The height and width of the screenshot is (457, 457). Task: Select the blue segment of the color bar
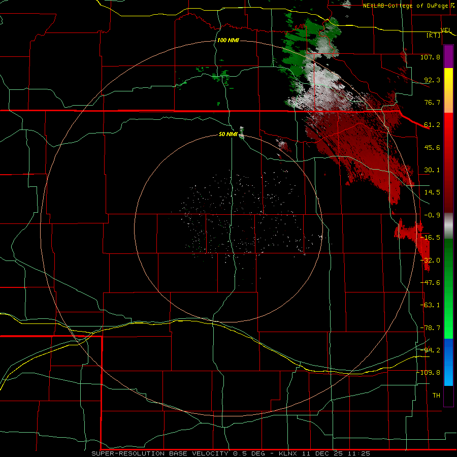click(448, 362)
